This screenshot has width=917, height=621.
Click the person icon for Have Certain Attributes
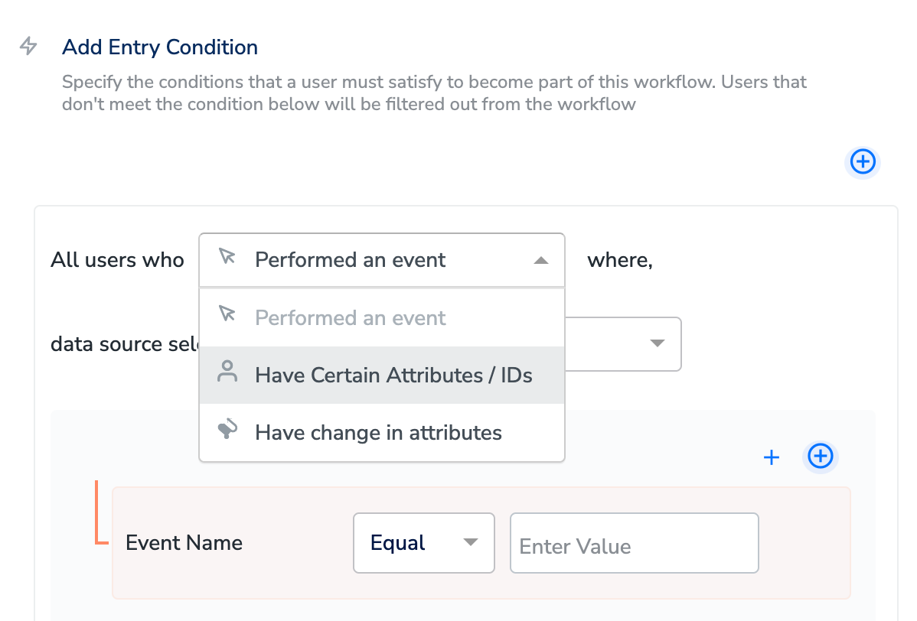pos(227,374)
